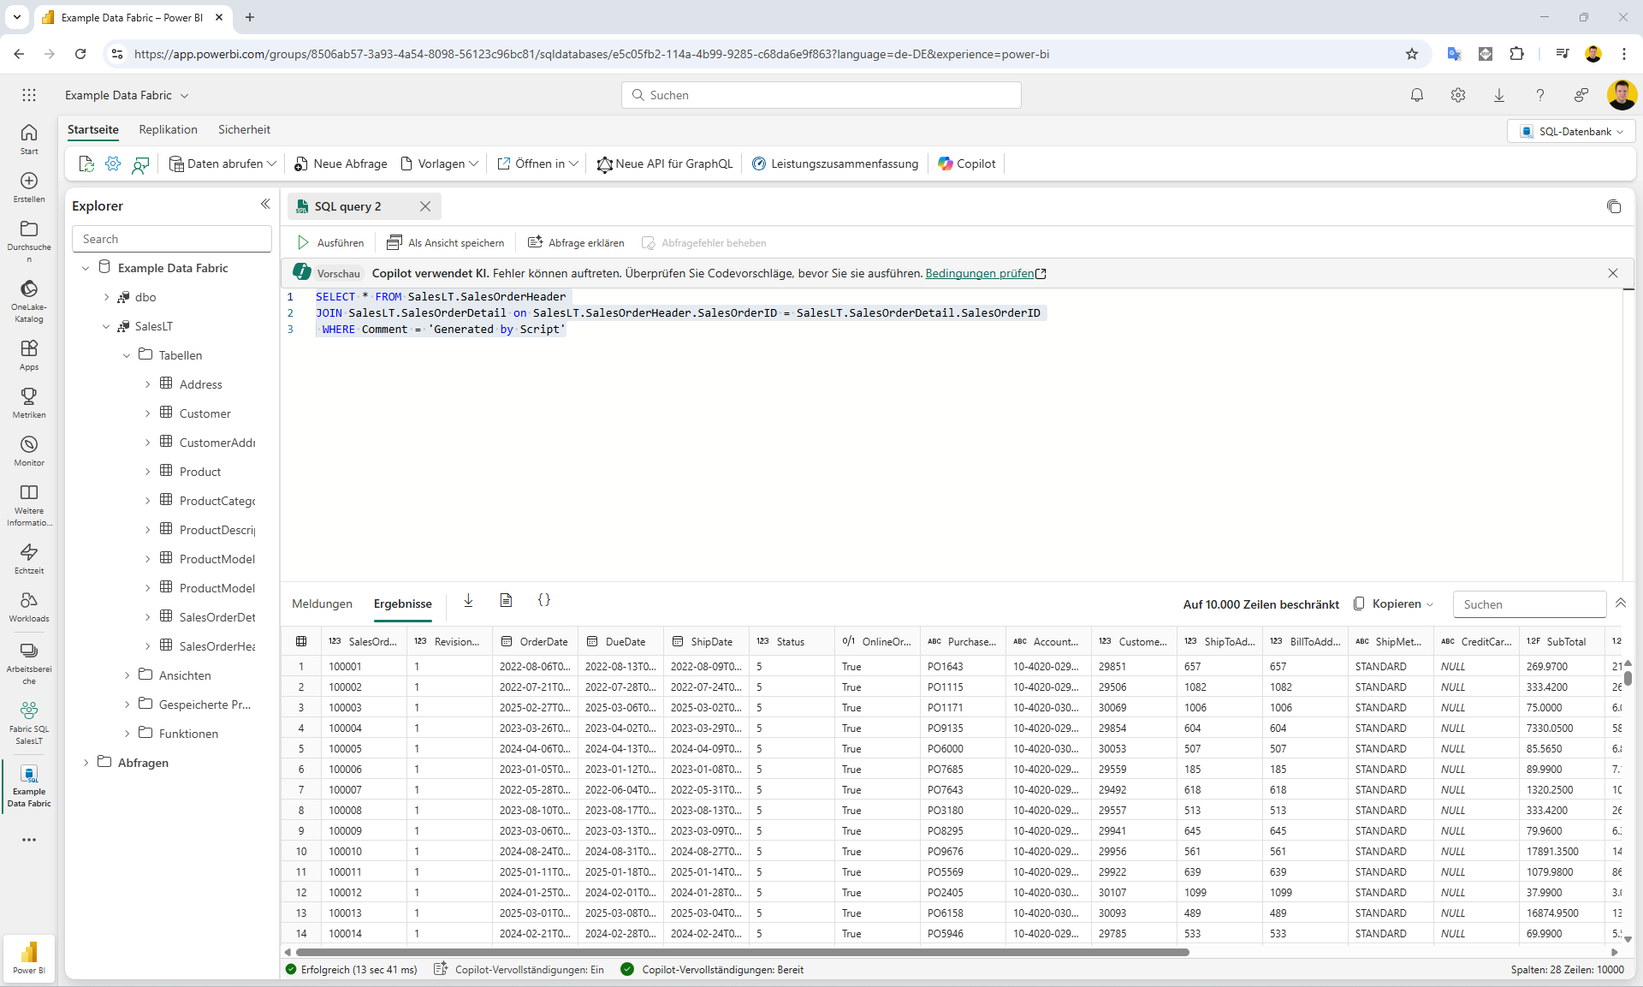Select the Customer table in Explorer

tap(205, 413)
